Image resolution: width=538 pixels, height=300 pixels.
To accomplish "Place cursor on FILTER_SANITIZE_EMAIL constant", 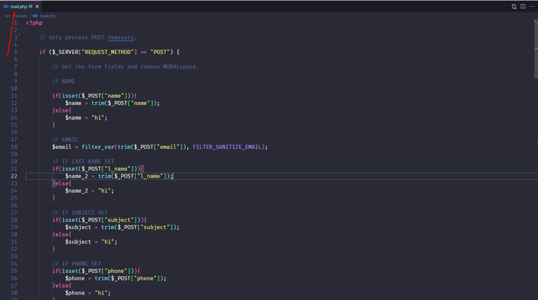I will (x=227, y=147).
